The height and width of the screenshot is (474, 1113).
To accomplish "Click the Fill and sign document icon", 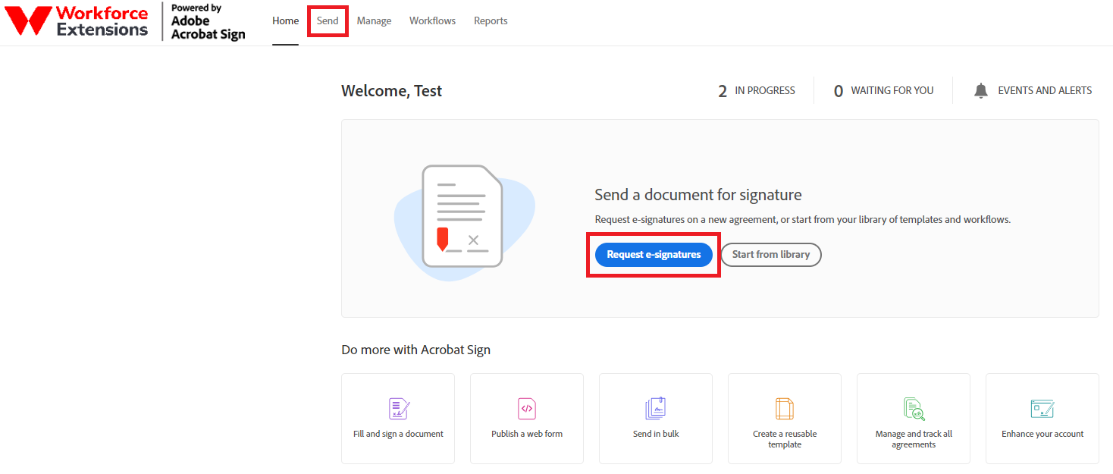I will [x=399, y=409].
